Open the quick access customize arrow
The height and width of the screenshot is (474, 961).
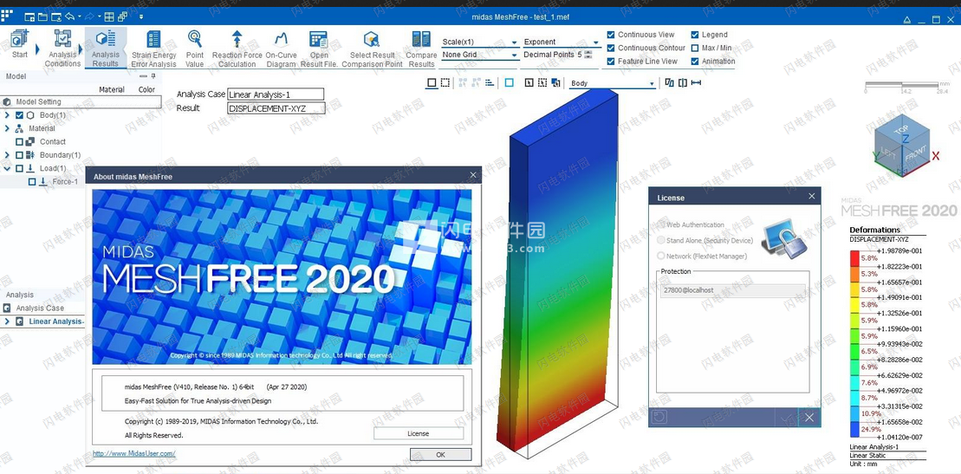[x=141, y=17]
